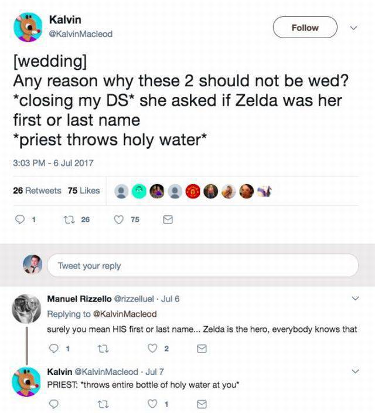375x413 pixels.
Task: Follow Kalvin with the Follow button
Action: [305, 28]
